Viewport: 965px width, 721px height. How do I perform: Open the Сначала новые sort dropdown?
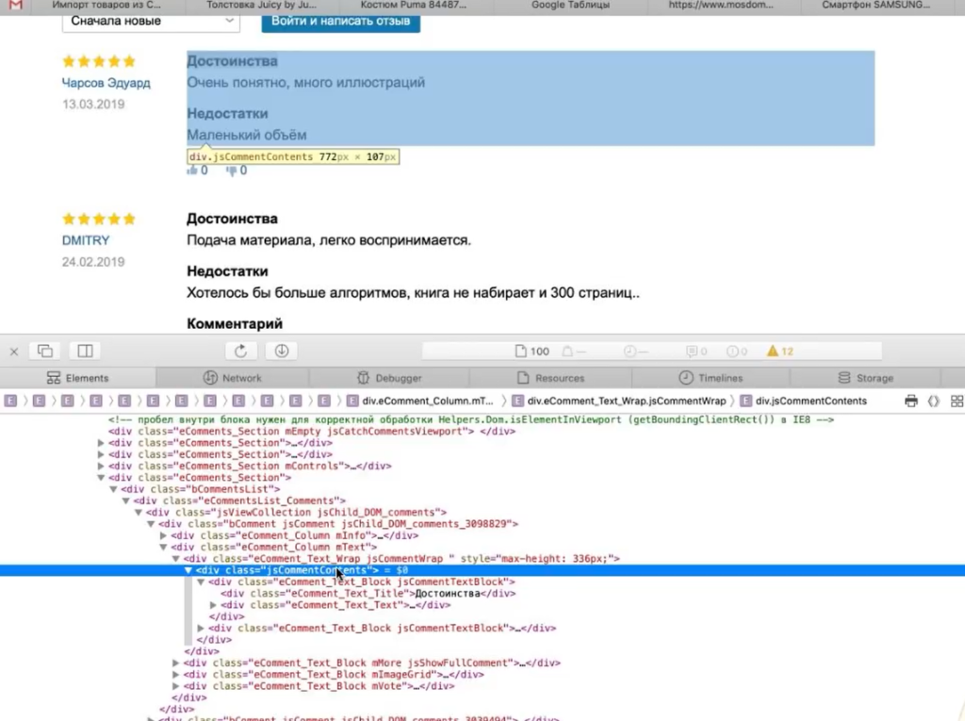coord(151,20)
